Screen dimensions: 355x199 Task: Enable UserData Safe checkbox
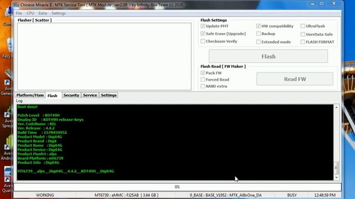tap(303, 34)
